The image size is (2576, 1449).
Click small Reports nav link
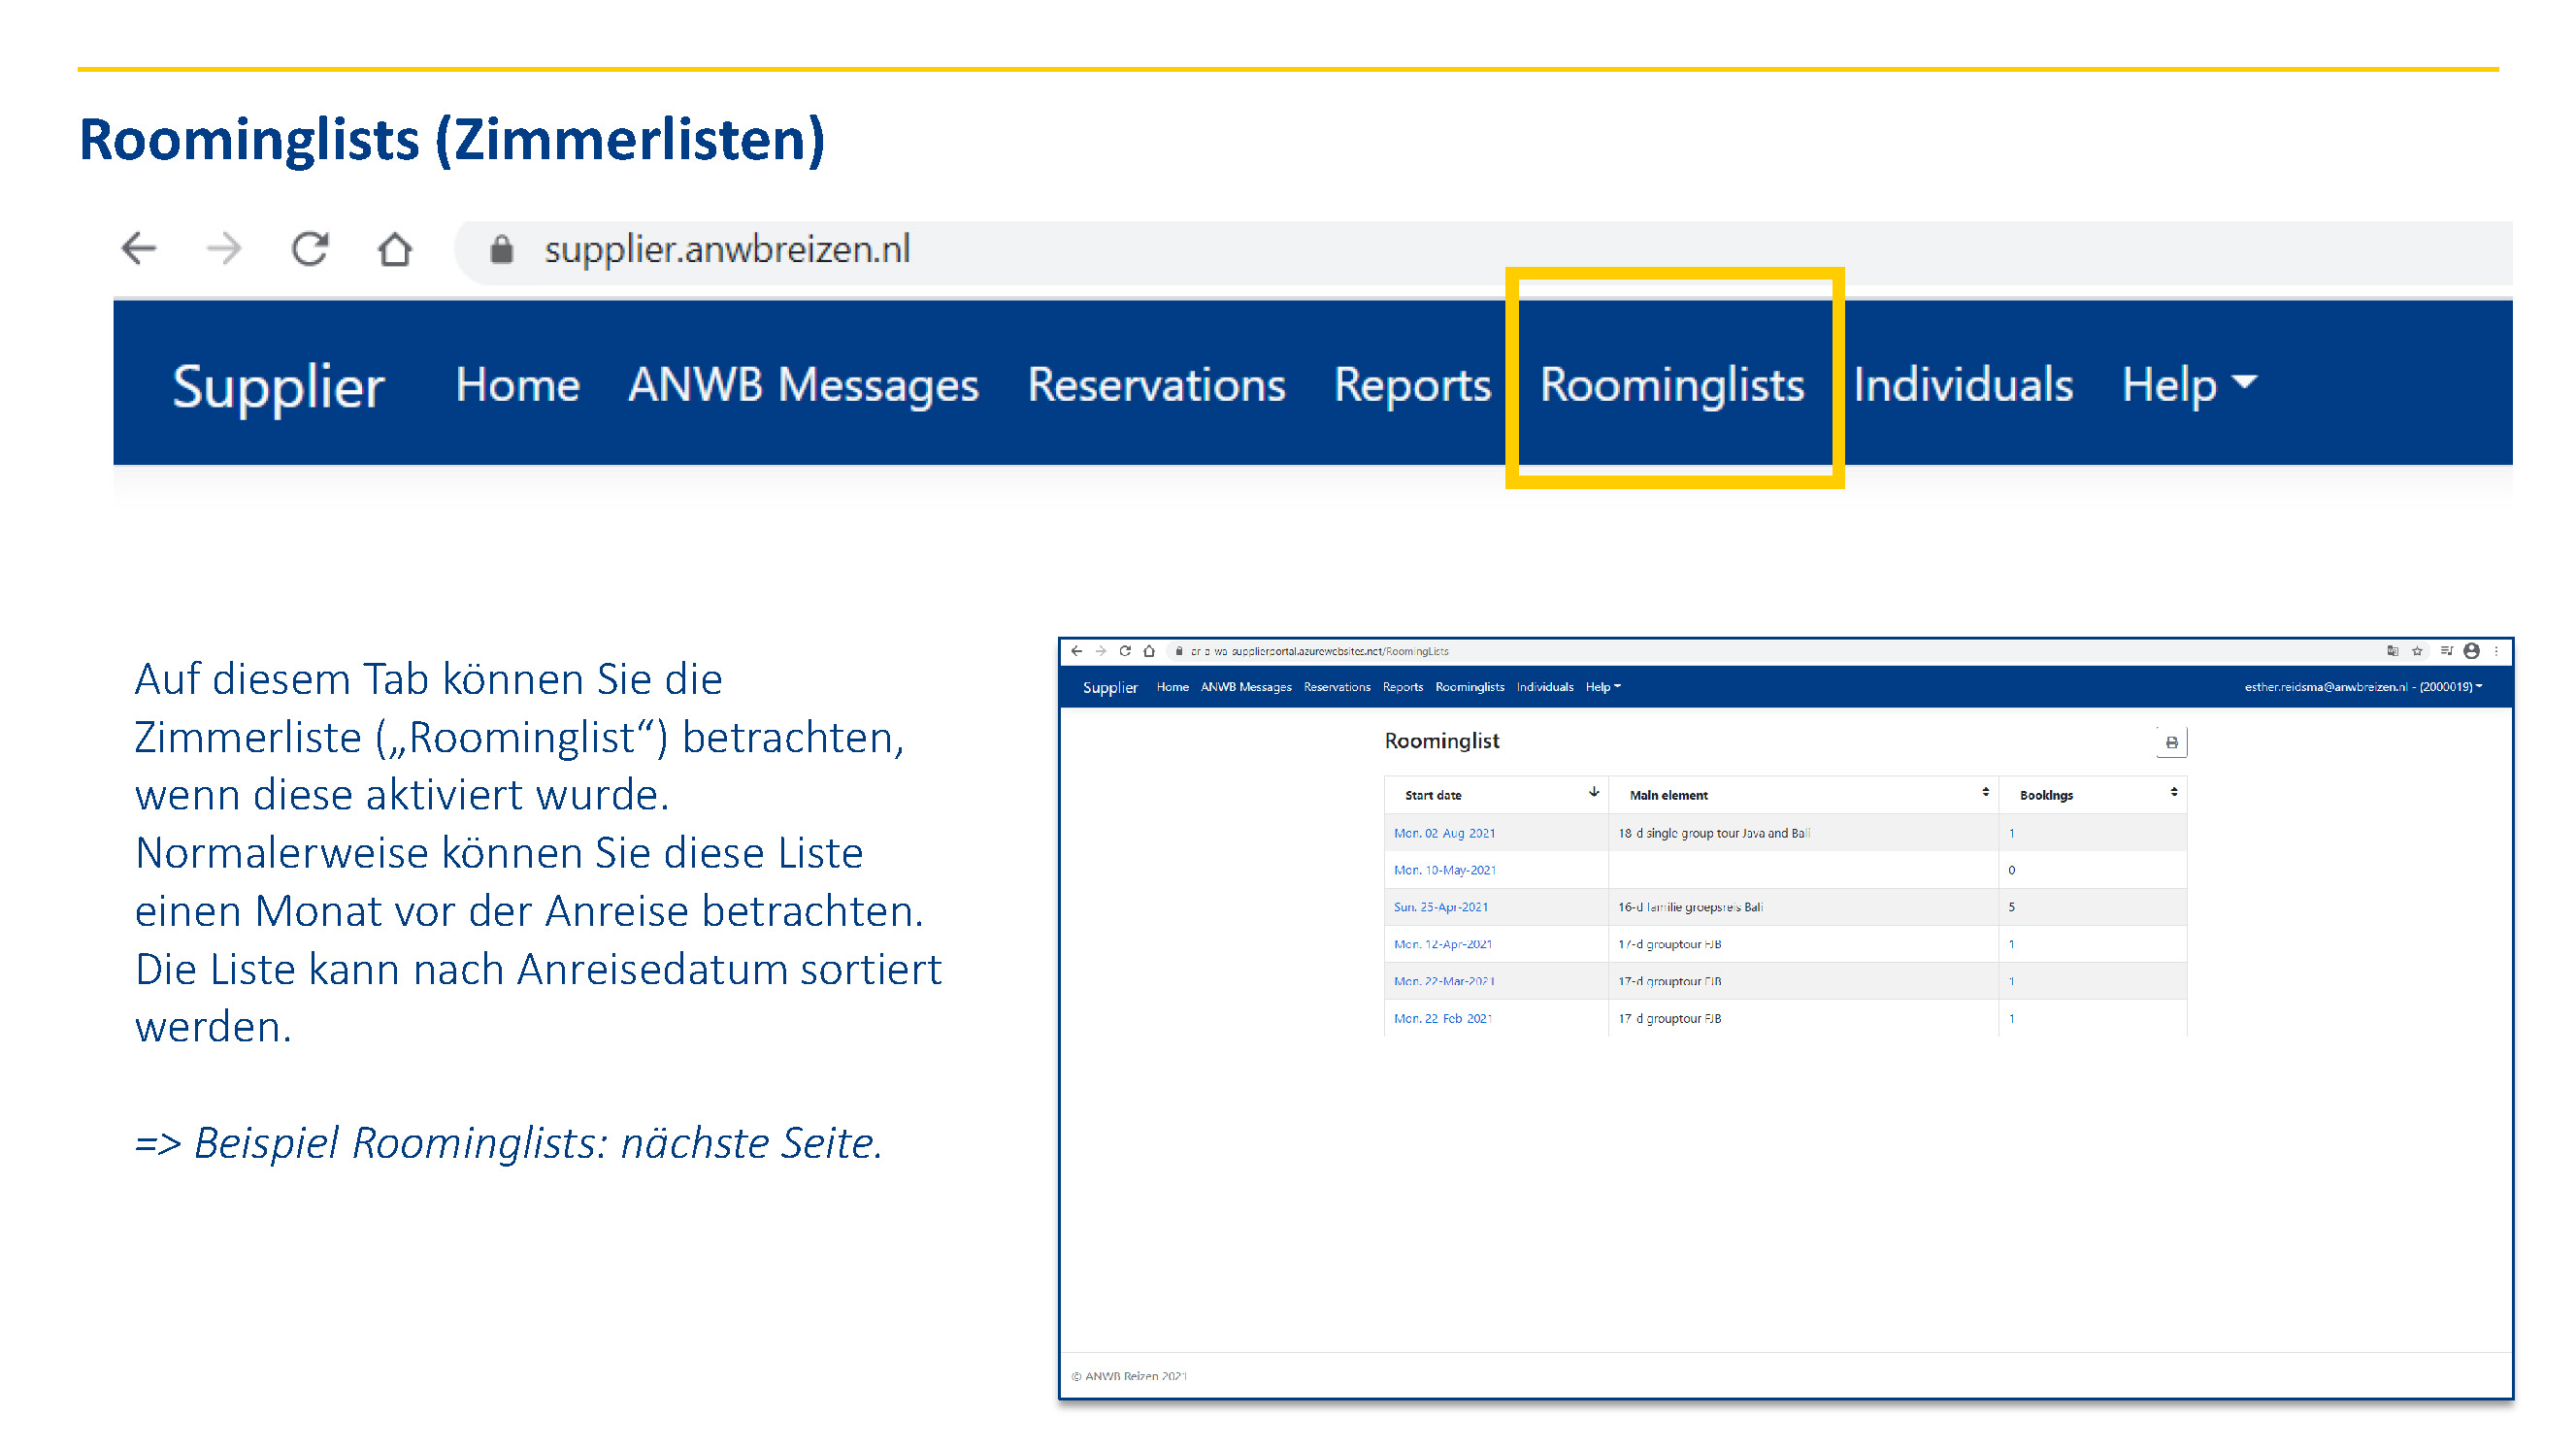[1403, 687]
